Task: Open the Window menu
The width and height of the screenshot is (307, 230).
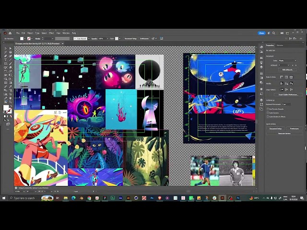Action: click(66, 33)
